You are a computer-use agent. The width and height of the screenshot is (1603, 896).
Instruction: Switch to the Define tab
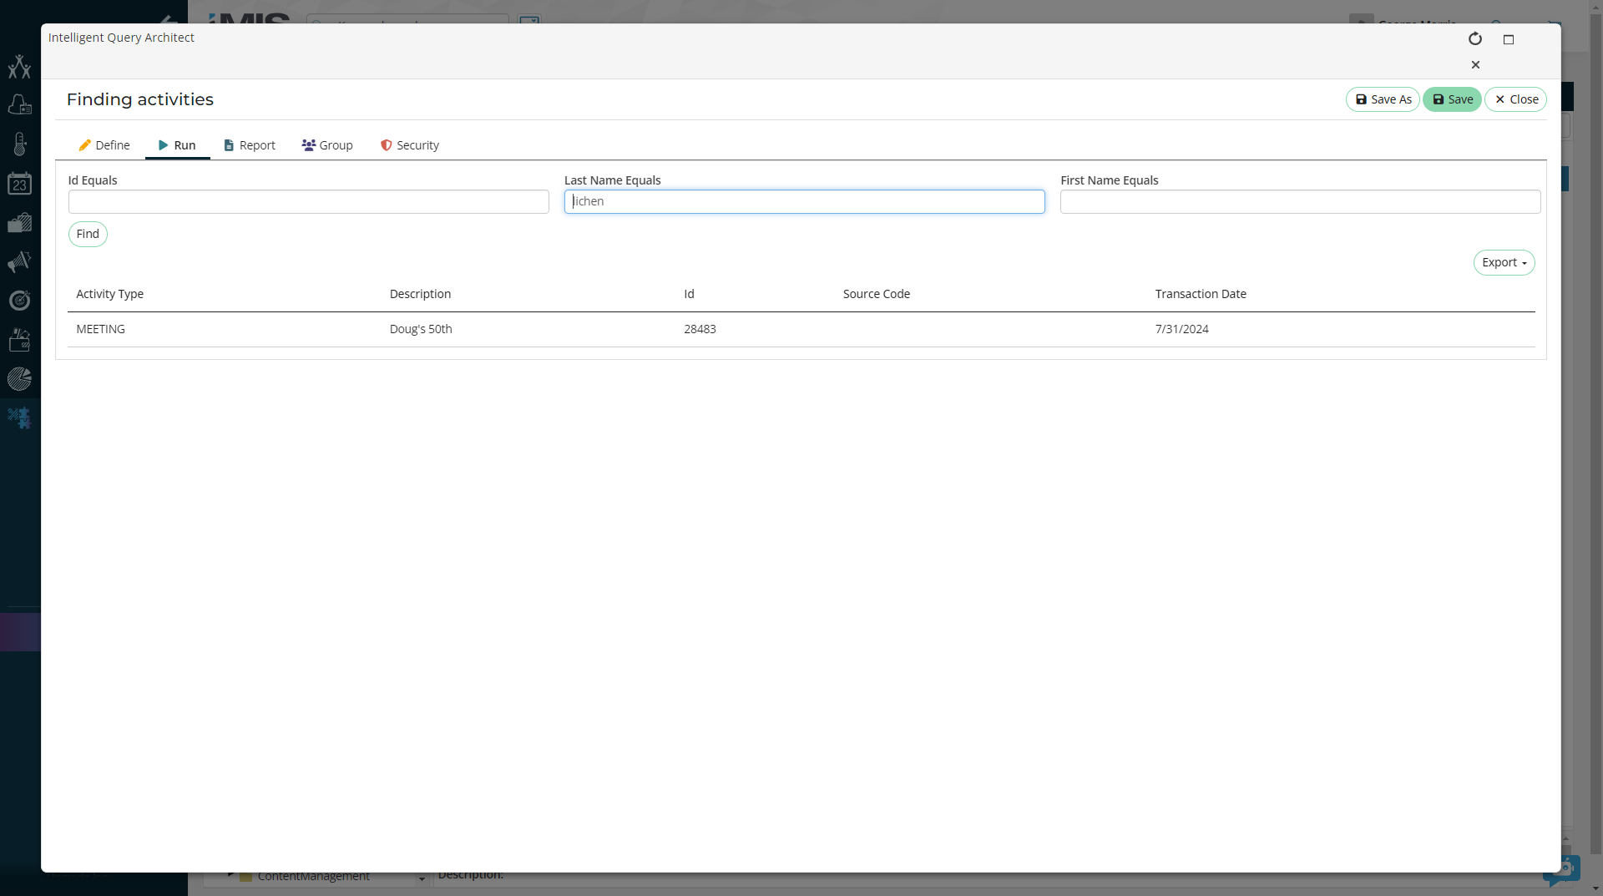pos(104,145)
